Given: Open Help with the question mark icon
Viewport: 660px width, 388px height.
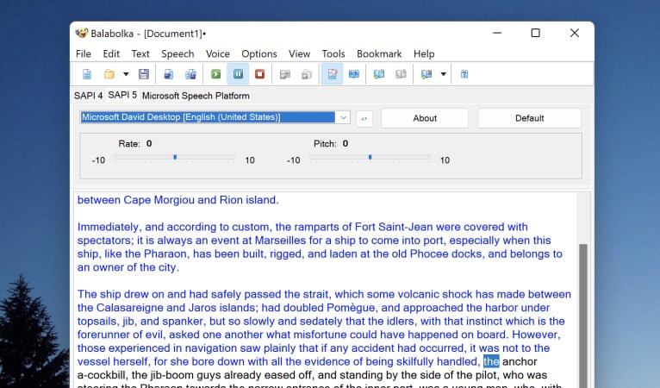Looking at the screenshot, I should click(x=464, y=74).
